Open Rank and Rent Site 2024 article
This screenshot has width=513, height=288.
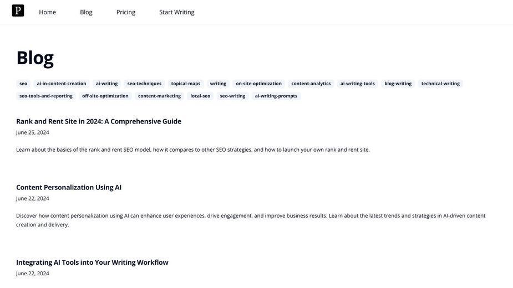[x=99, y=121]
